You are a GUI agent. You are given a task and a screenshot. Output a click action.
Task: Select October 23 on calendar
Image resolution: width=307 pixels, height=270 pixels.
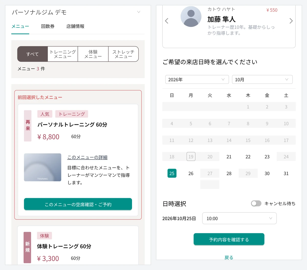click(x=267, y=157)
